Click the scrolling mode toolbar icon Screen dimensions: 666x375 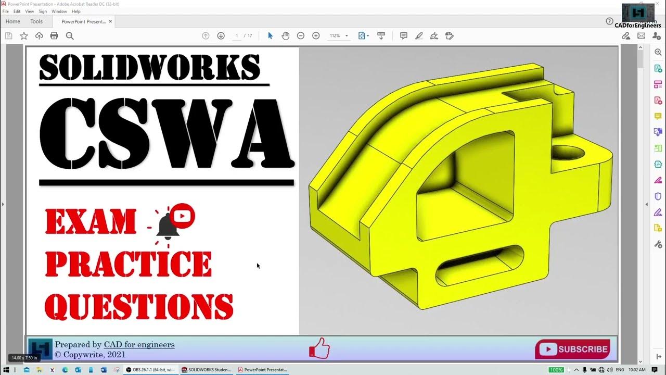coord(381,36)
